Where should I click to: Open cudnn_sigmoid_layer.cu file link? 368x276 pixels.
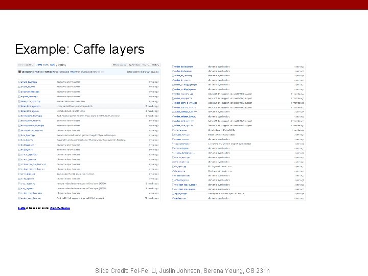[x=185, y=107]
